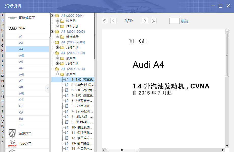Open document 7- Bang&0升...
234x152 pixels.
(x=82, y=111)
